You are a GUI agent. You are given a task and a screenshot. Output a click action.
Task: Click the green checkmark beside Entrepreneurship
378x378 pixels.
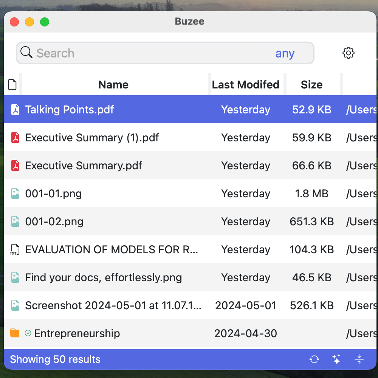pyautogui.click(x=28, y=333)
